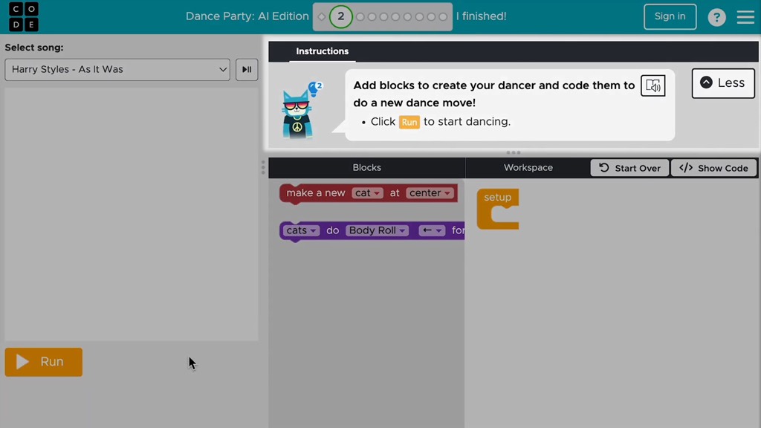
Task: Jump to the last level bubble
Action: tap(444, 17)
